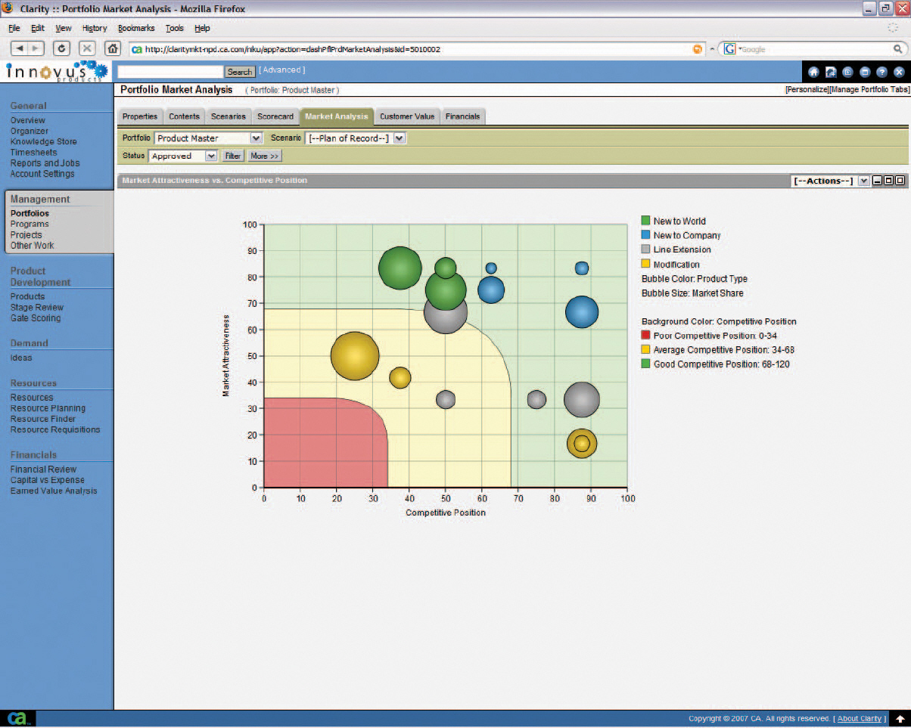Click the Clarity search text field

(x=171, y=72)
